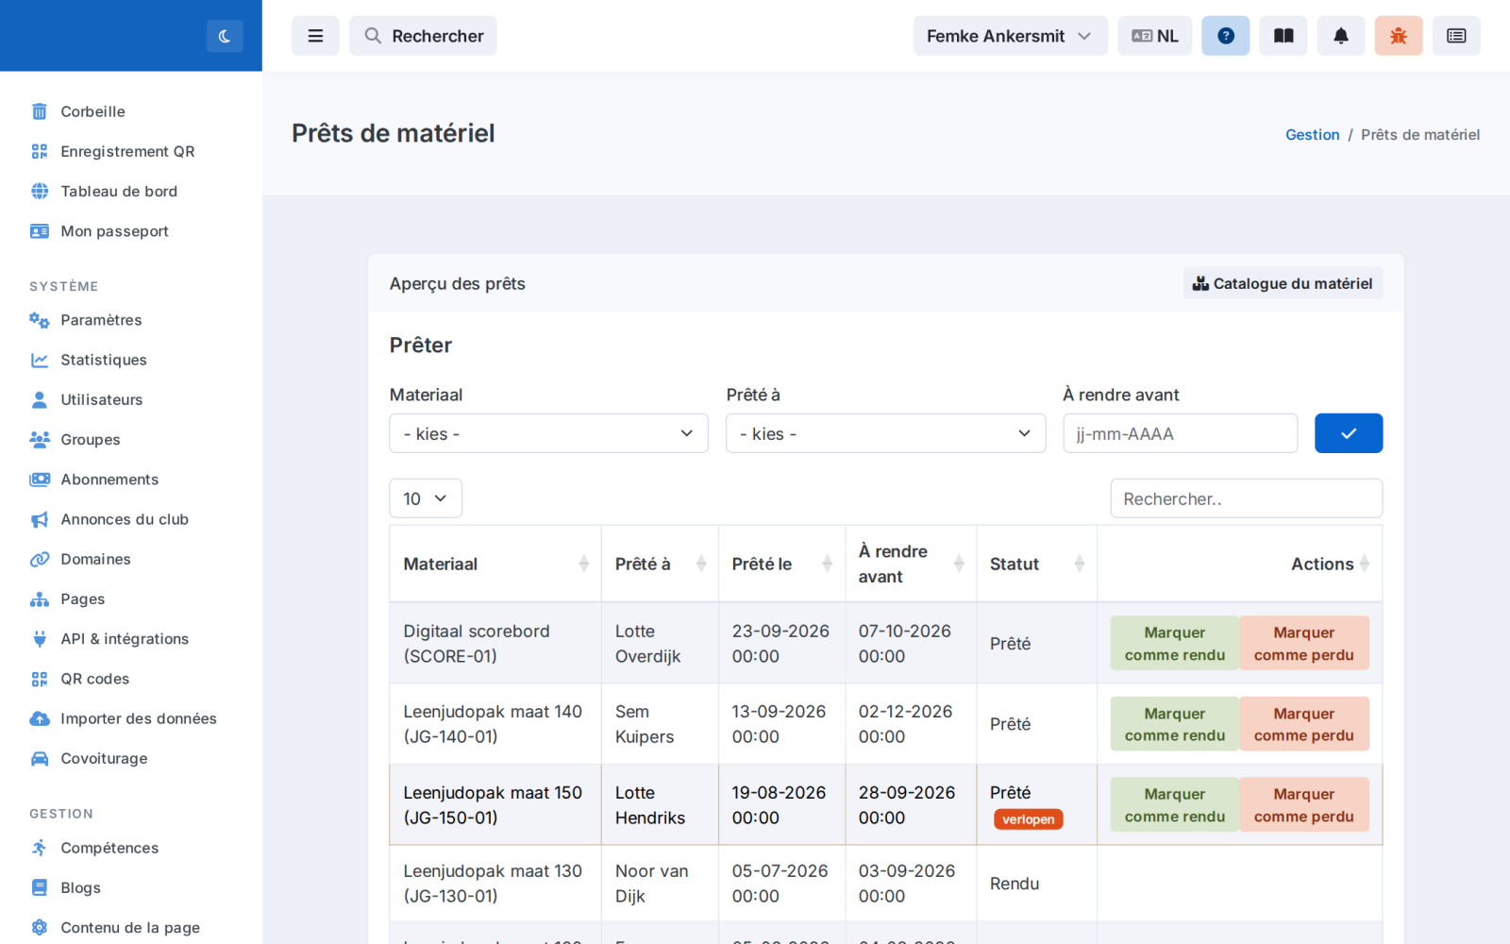Open the list panel icon in top bar

coord(1455,36)
